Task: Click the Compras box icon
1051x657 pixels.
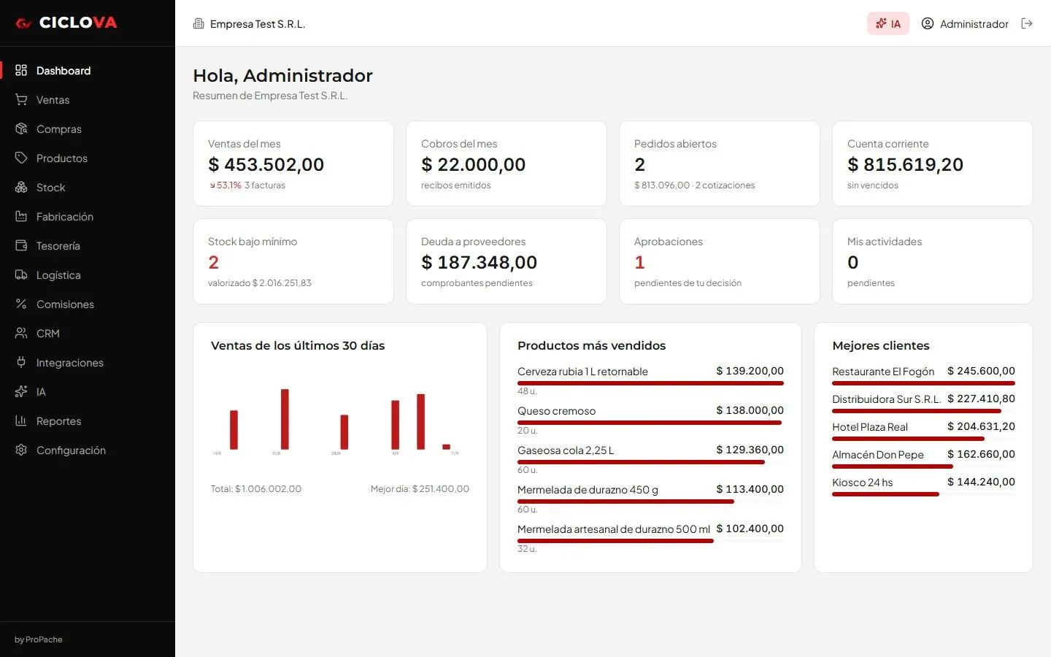Action: click(21, 128)
